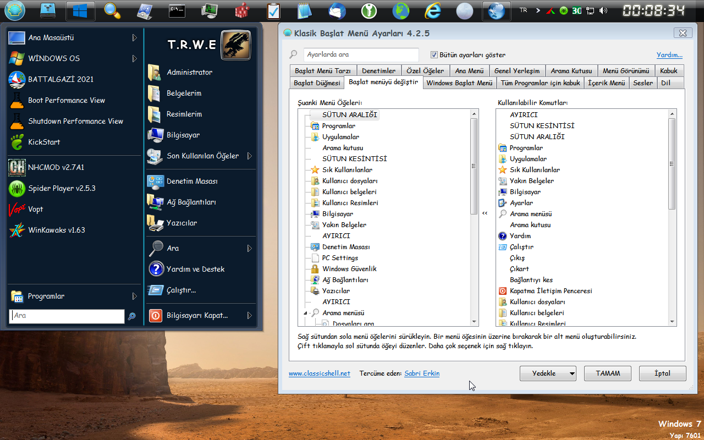Select Windows Güvenlik in the current menu items
The height and width of the screenshot is (440, 704).
click(x=349, y=269)
